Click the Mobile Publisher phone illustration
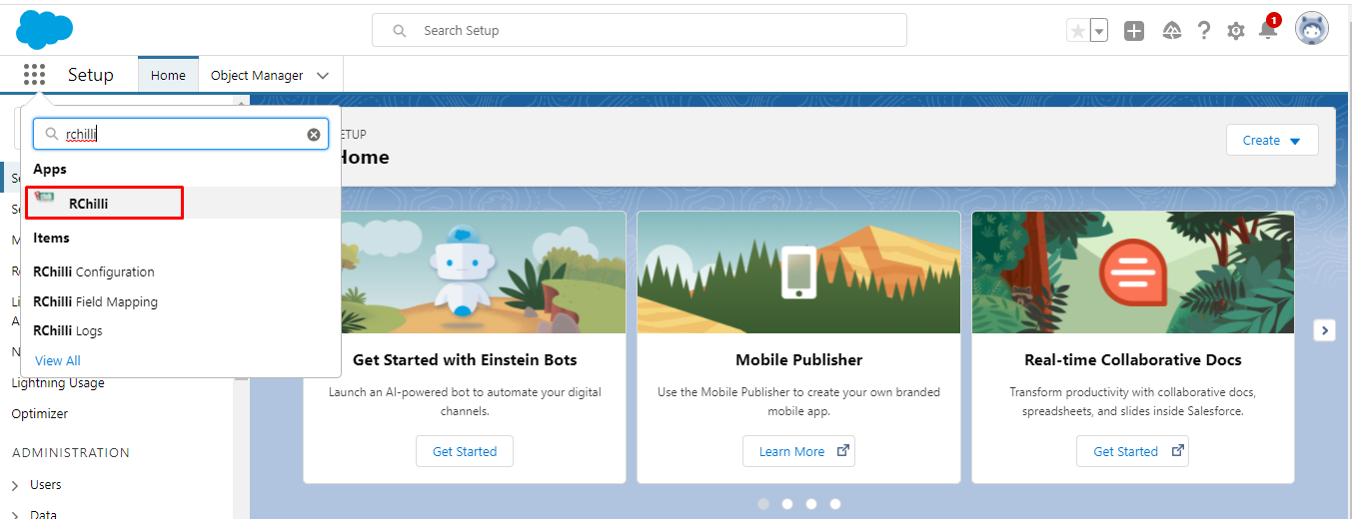The height and width of the screenshot is (519, 1352). [798, 272]
